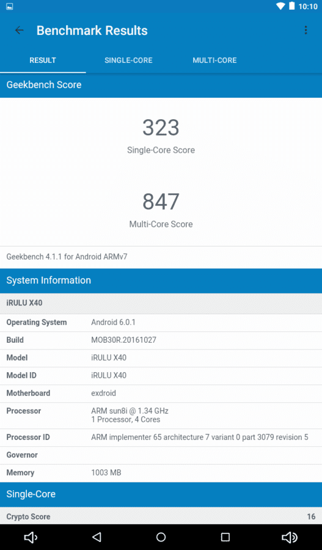The image size is (322, 550).
Task: Open the three-dot overflow menu
Action: pyautogui.click(x=306, y=31)
